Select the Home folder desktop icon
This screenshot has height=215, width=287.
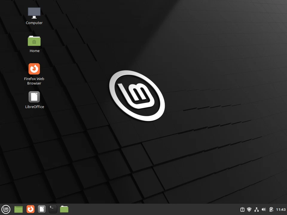34,41
